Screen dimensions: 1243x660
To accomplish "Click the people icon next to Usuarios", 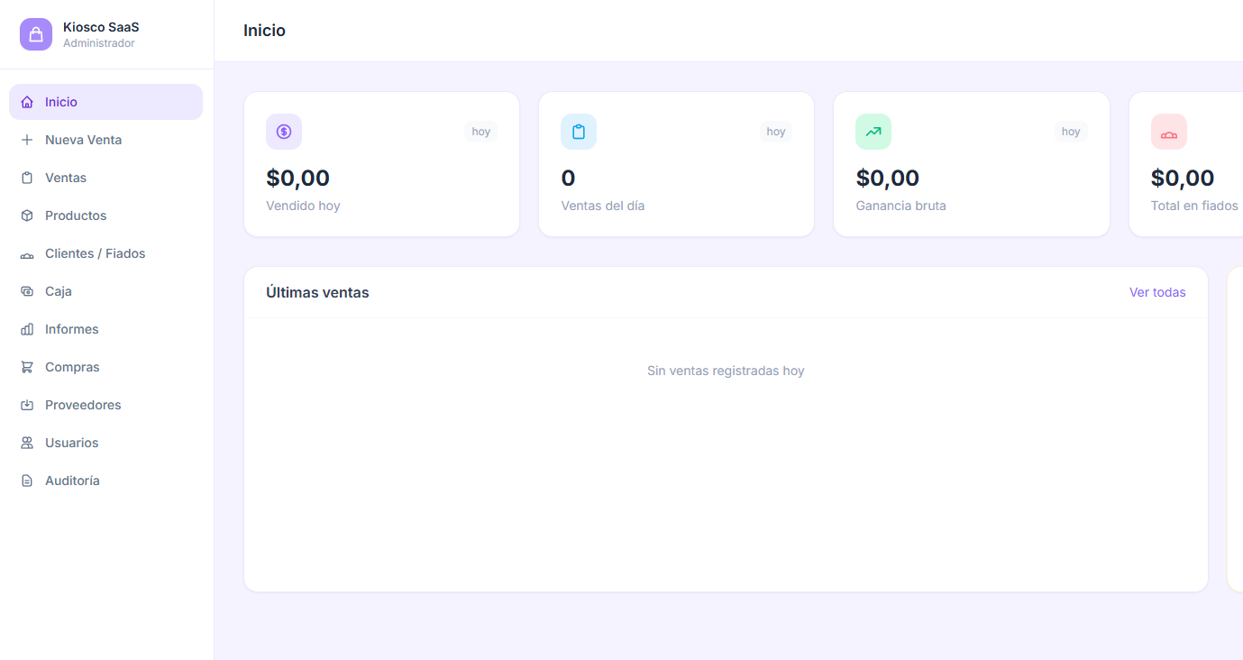I will click(27, 443).
